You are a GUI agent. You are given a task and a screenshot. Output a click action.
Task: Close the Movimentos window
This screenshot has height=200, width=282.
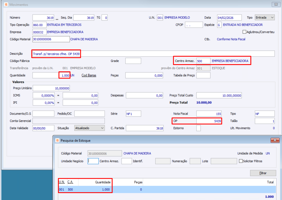[x=276, y=4]
